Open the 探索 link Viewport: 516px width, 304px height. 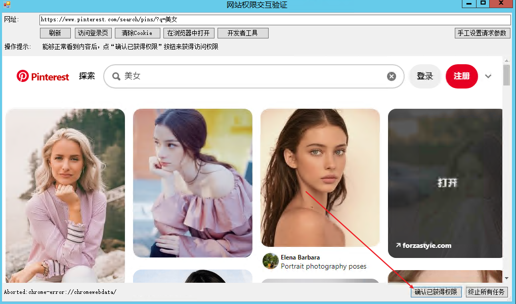(87, 76)
